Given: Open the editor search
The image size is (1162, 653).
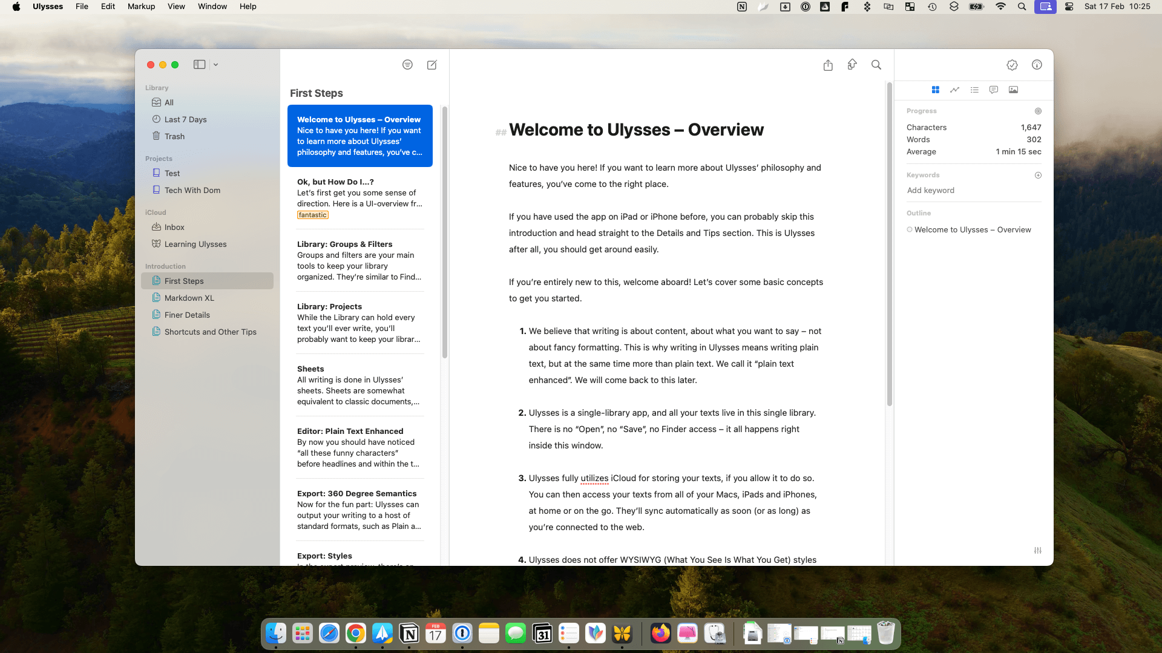Looking at the screenshot, I should [x=876, y=65].
